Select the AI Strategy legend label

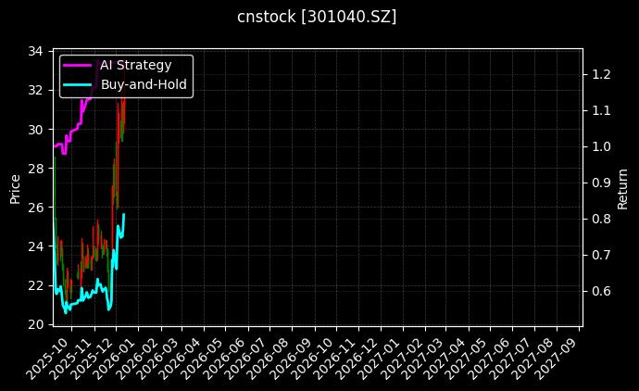pos(135,66)
